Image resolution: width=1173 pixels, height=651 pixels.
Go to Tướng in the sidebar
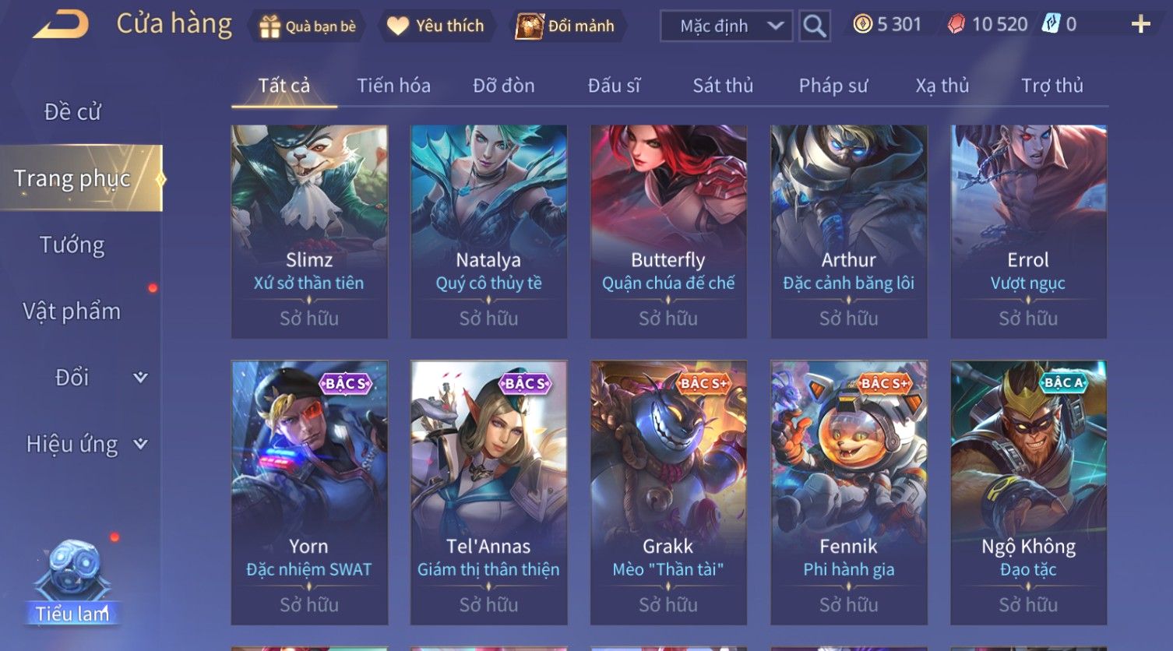[x=72, y=245]
